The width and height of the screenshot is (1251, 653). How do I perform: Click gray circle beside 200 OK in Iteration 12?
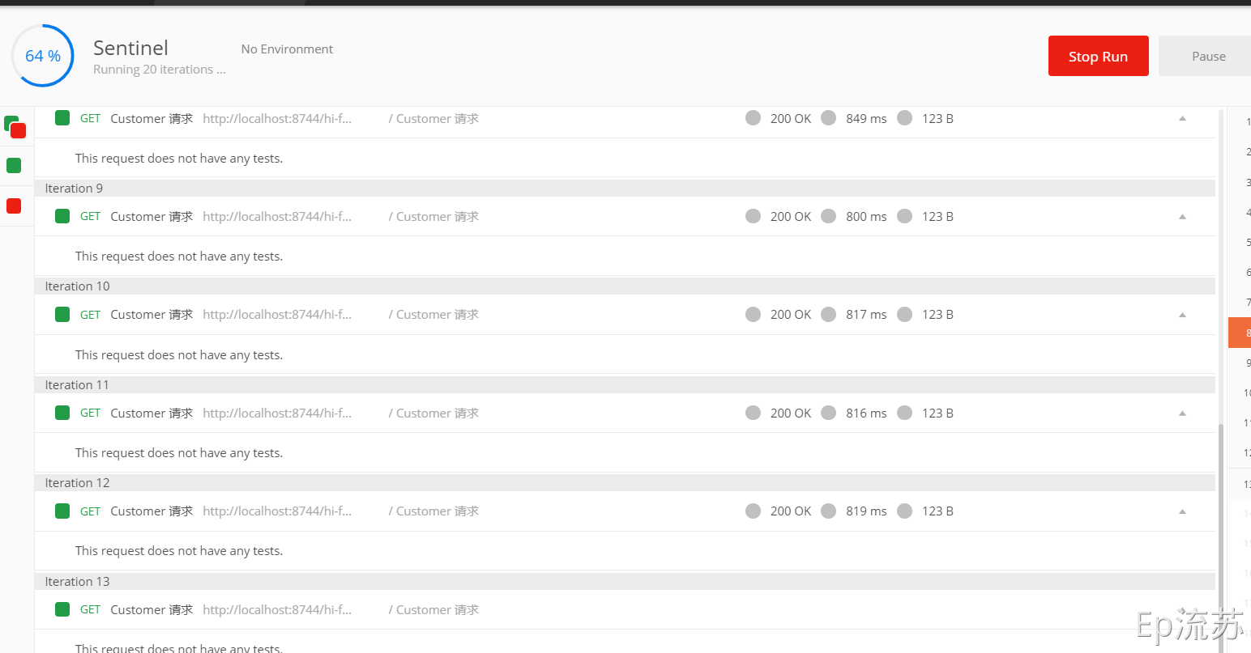click(753, 511)
